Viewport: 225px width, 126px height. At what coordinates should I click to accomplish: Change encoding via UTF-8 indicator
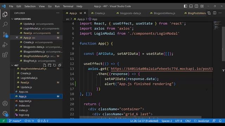coord(179,121)
